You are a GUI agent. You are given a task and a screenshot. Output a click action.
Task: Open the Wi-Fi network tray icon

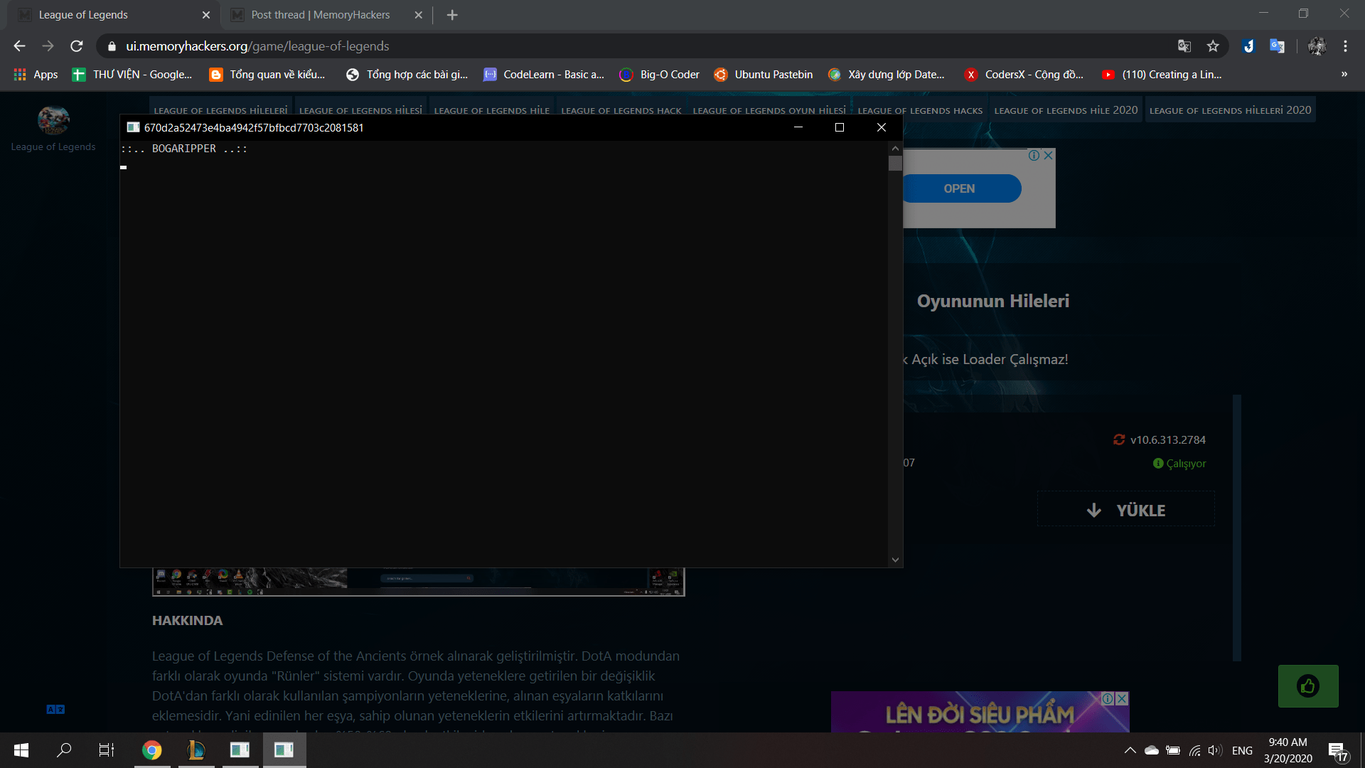click(x=1194, y=750)
